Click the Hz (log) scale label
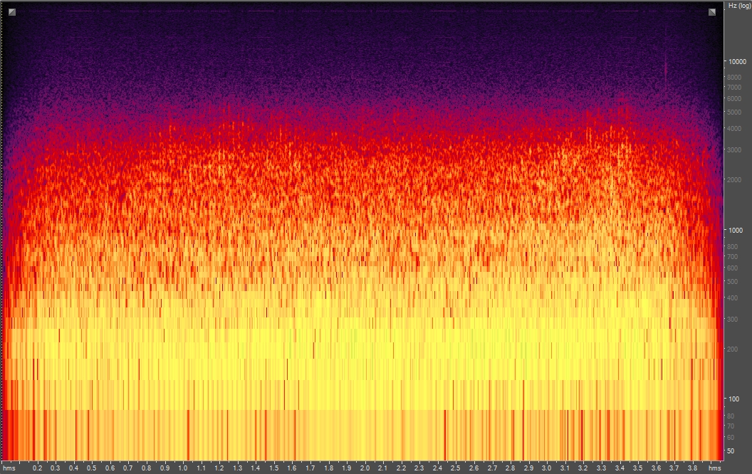The width and height of the screenshot is (752, 474). (x=738, y=4)
